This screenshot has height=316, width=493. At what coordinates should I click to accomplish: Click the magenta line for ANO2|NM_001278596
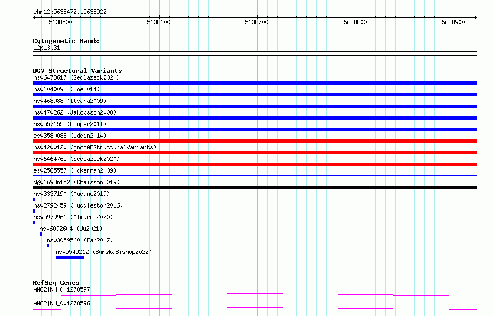point(255,308)
